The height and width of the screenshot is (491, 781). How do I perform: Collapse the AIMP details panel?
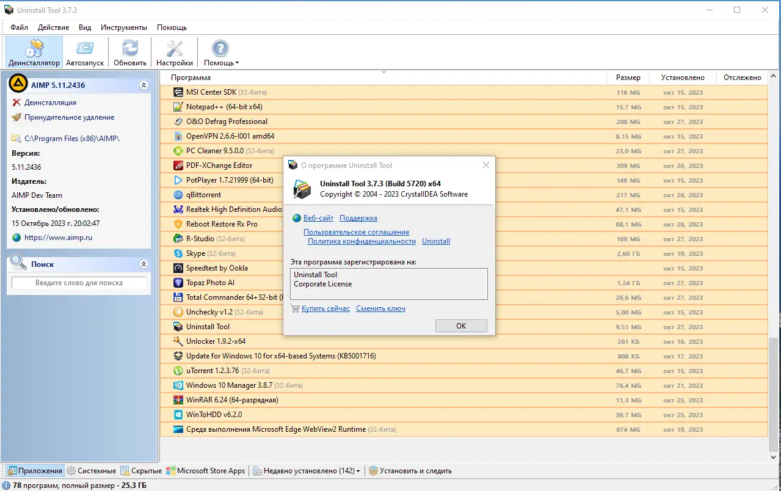coord(143,85)
